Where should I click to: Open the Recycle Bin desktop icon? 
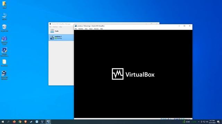point(5,28)
